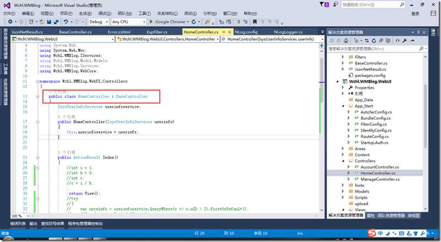Expand the Models folder in Solution Explorer
The width and height of the screenshot is (441, 242).
[343, 191]
